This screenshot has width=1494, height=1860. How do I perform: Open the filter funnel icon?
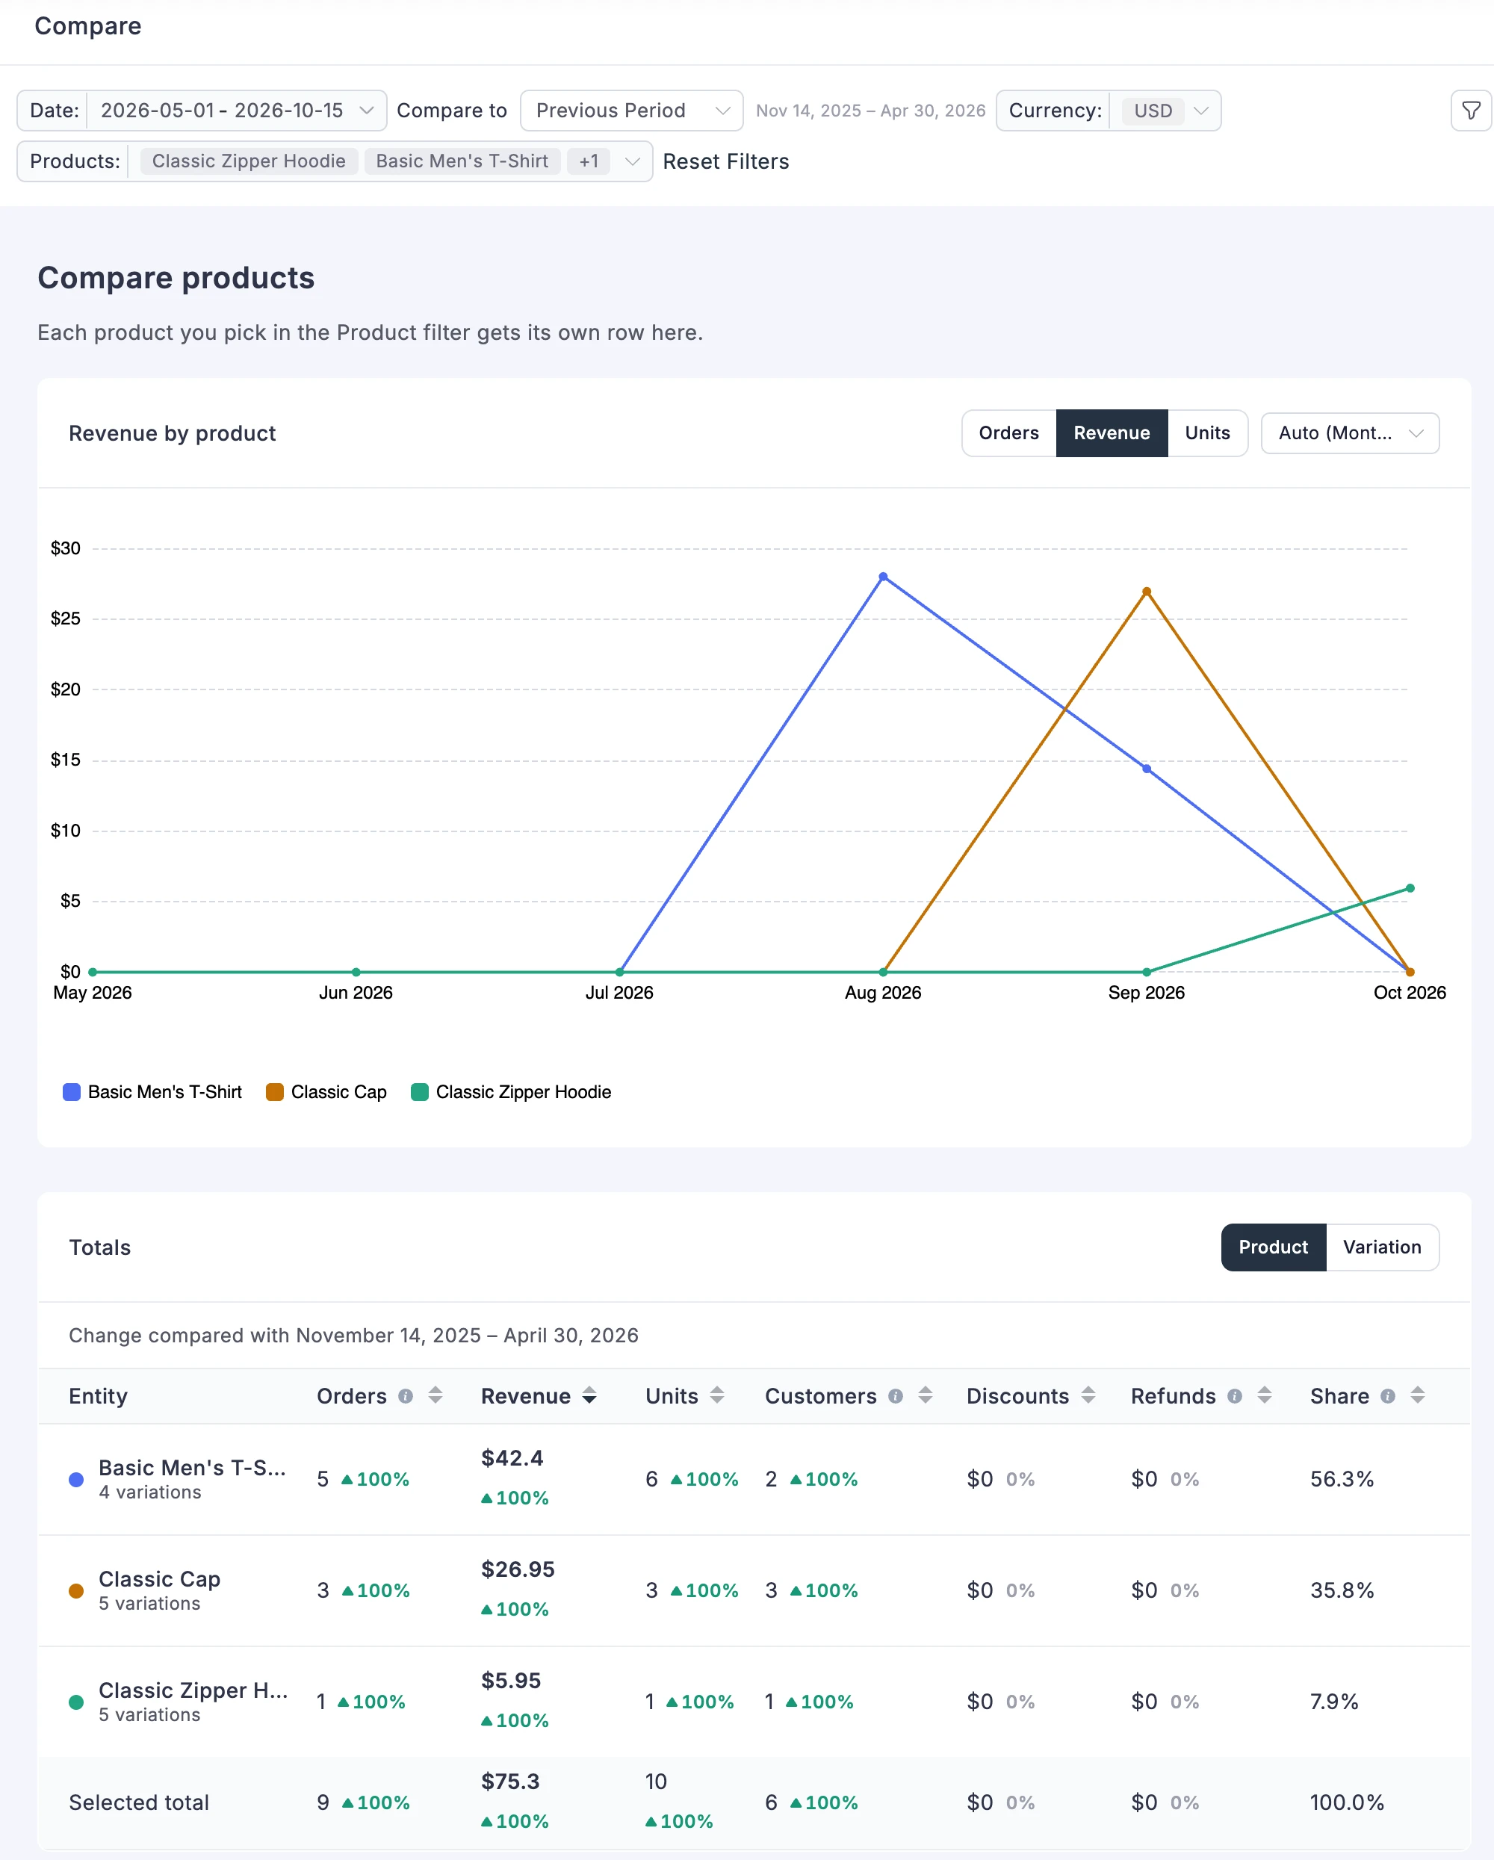(1471, 111)
